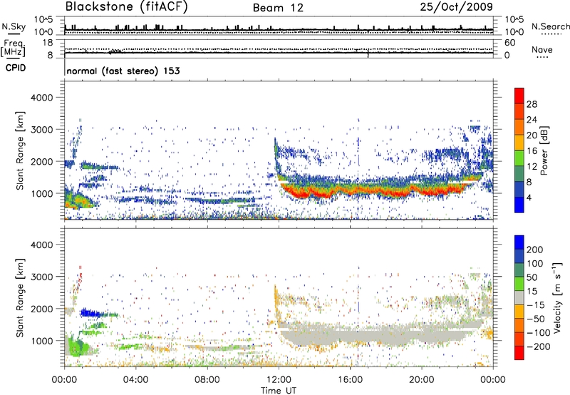Image resolution: width=570 pixels, height=395 pixels.
Task: Click the "Velocity [m s-1]" color bar title
Action: 558,297
